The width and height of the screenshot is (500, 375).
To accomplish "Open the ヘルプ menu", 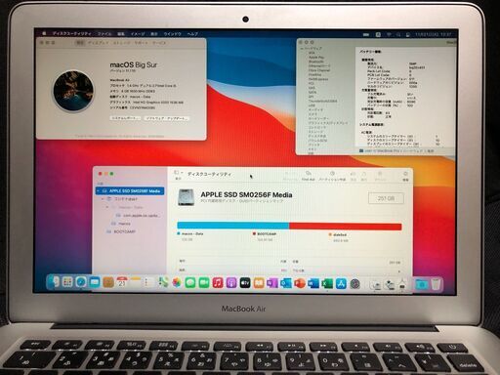I will click(192, 34).
